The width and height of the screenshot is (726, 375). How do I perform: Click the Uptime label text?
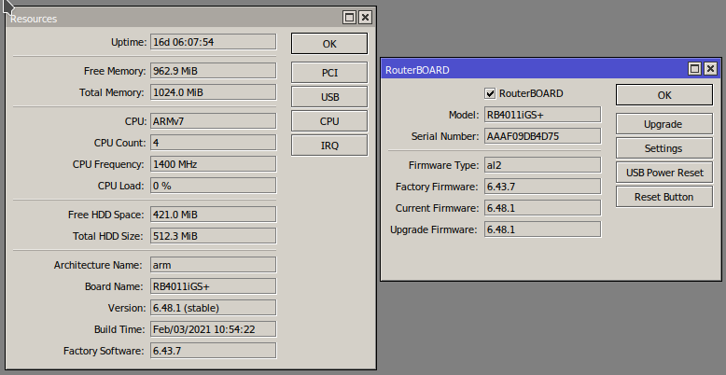point(129,42)
